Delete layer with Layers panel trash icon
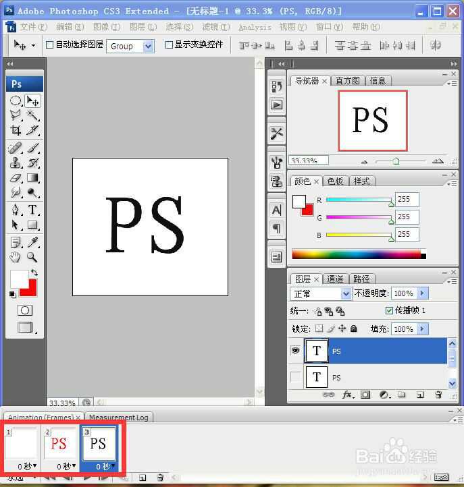This screenshot has height=487, width=464. 438,395
